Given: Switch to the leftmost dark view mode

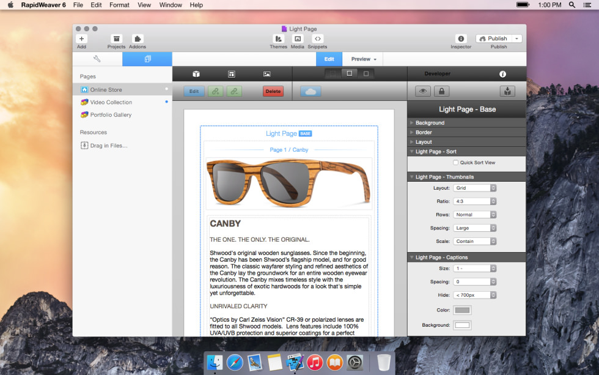Looking at the screenshot, I should [x=333, y=73].
